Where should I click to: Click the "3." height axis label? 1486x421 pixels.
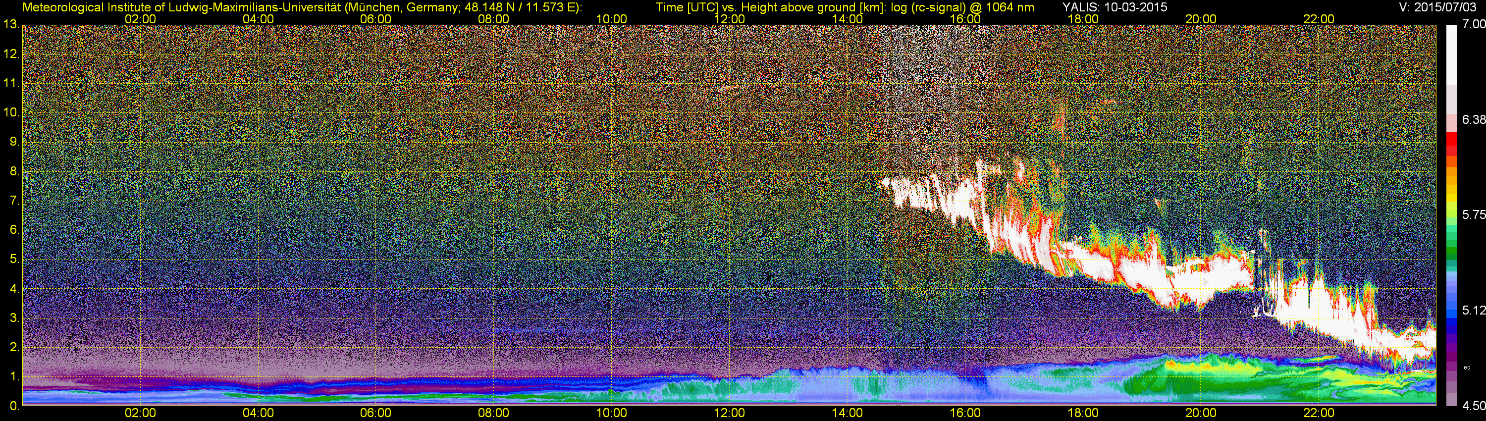[14, 318]
